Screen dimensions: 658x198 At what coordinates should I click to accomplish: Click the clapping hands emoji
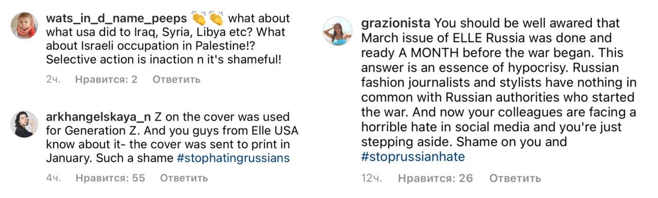click(x=207, y=18)
